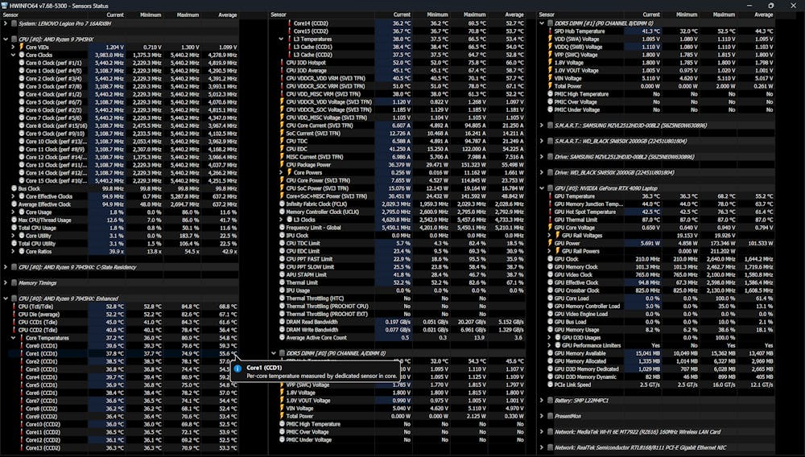Click thermometer icon of Core0 (CCD1)
The width and height of the screenshot is (805, 457).
coord(22,346)
